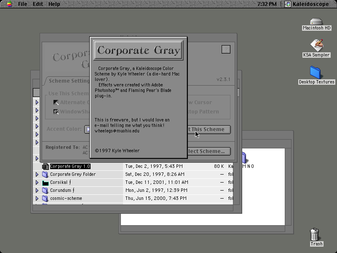The width and height of the screenshot is (337, 253).
Task: Click the 'Select Scheme...' button
Action: [209, 151]
